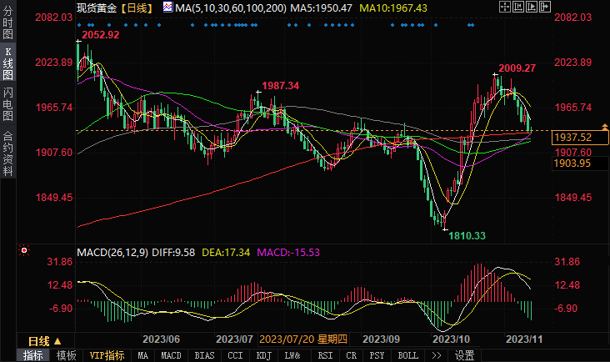Click the MA(5,10,30,60,100,200) parameters label
Image resolution: width=610 pixels, height=362 pixels.
(x=231, y=8)
